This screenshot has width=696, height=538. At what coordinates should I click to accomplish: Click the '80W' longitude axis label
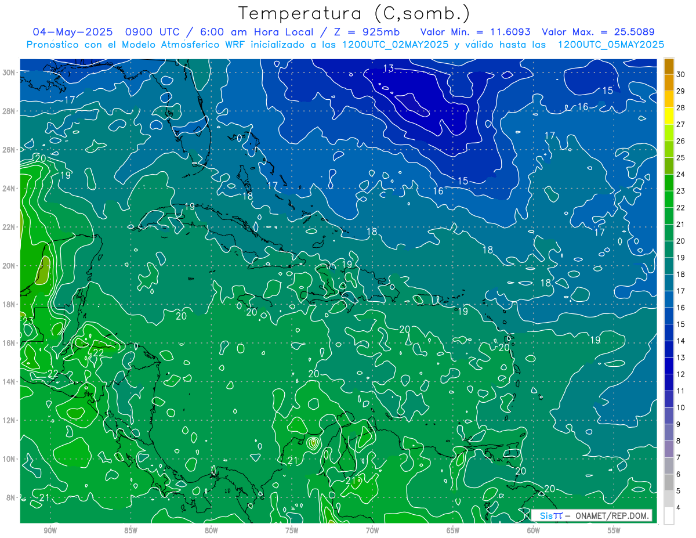pos(211,530)
